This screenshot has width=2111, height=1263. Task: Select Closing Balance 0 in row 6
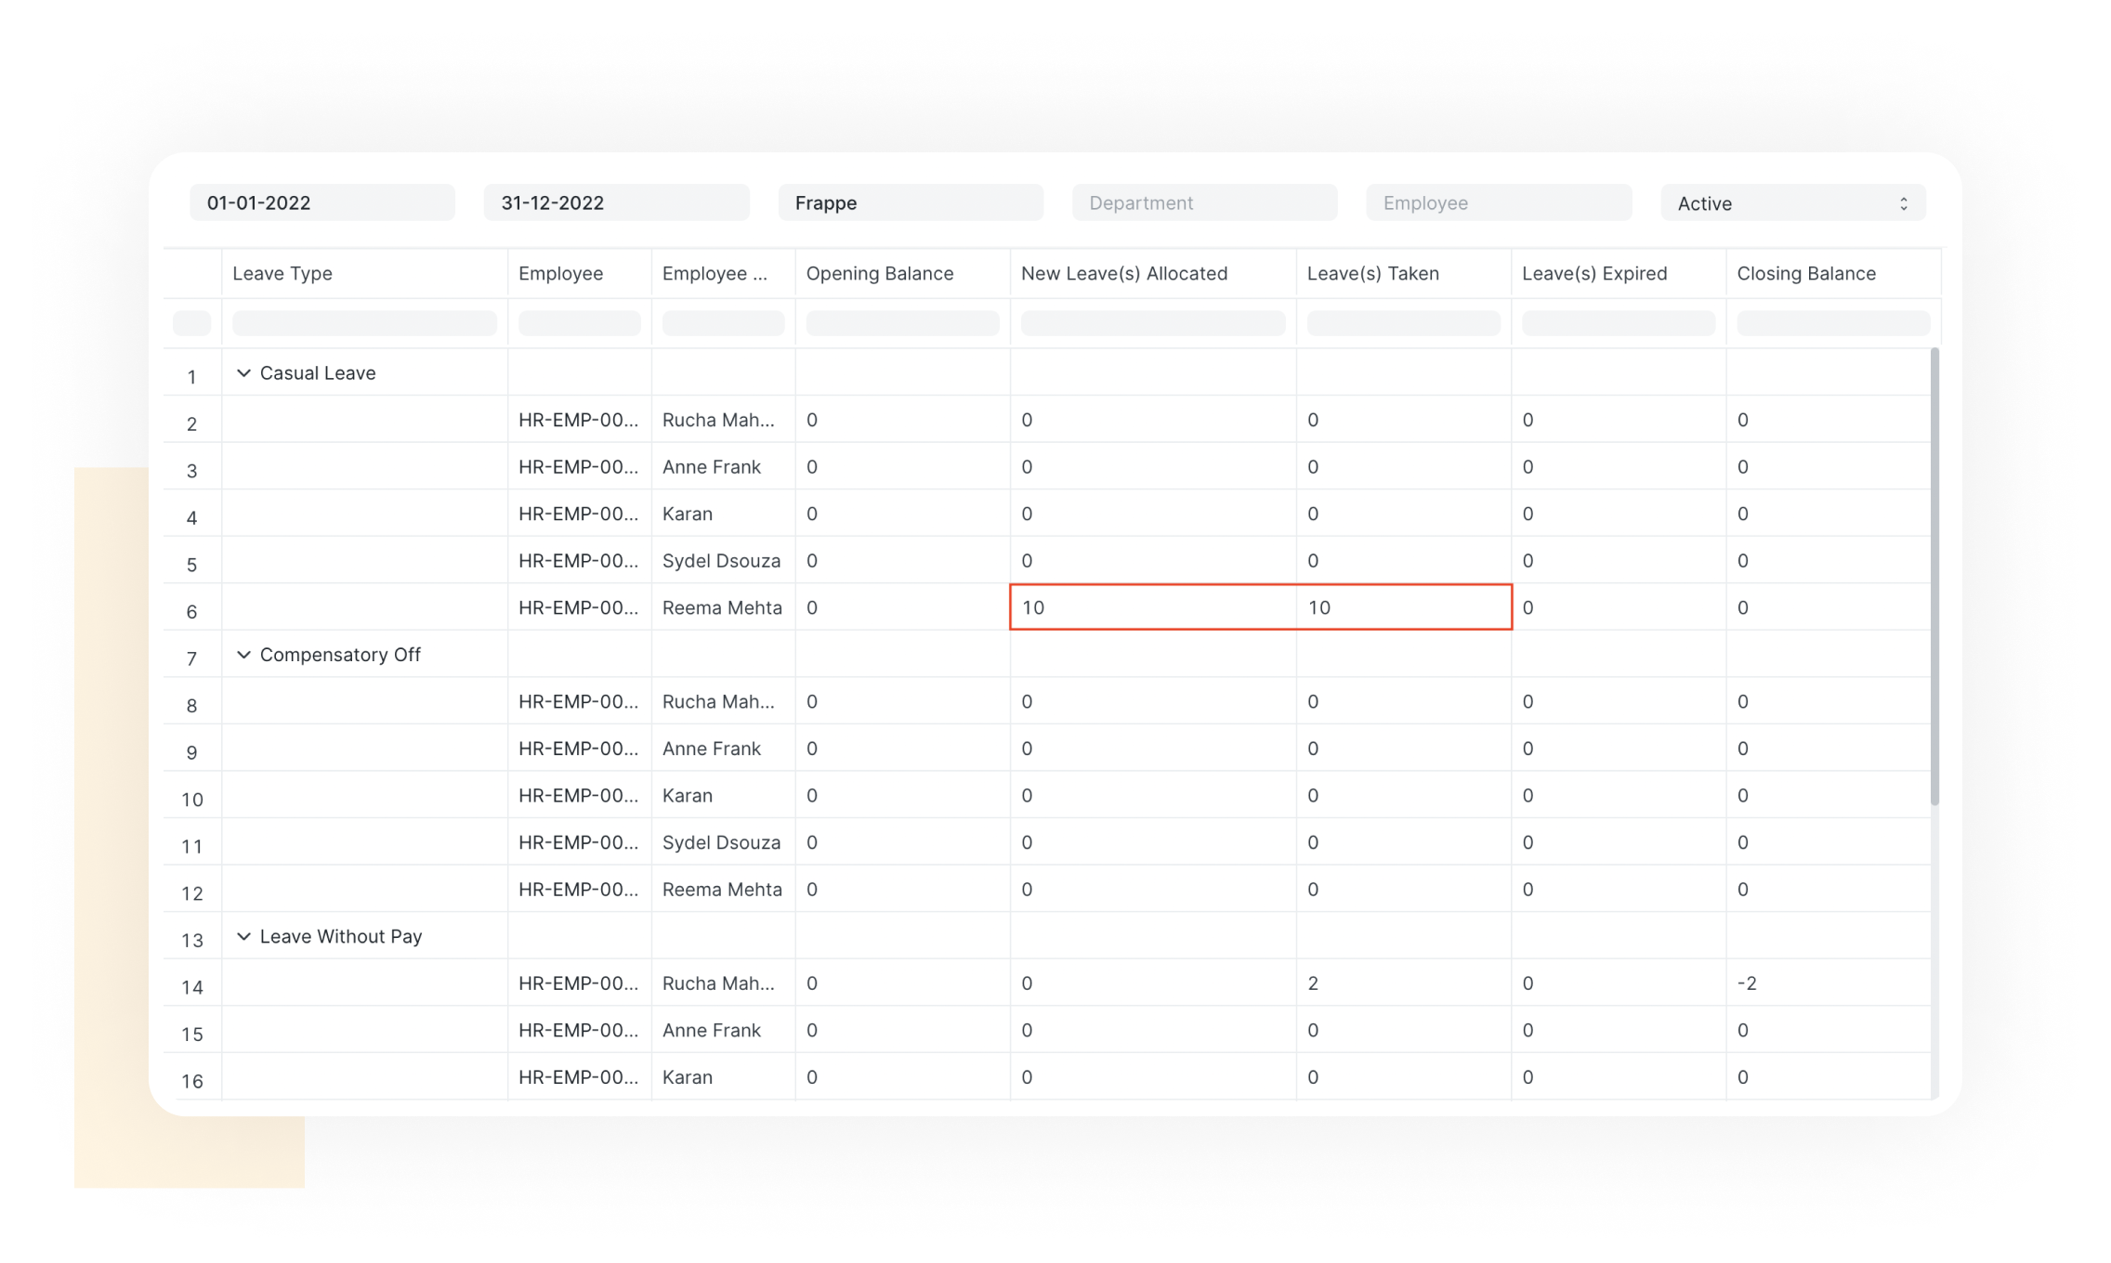coord(1829,607)
